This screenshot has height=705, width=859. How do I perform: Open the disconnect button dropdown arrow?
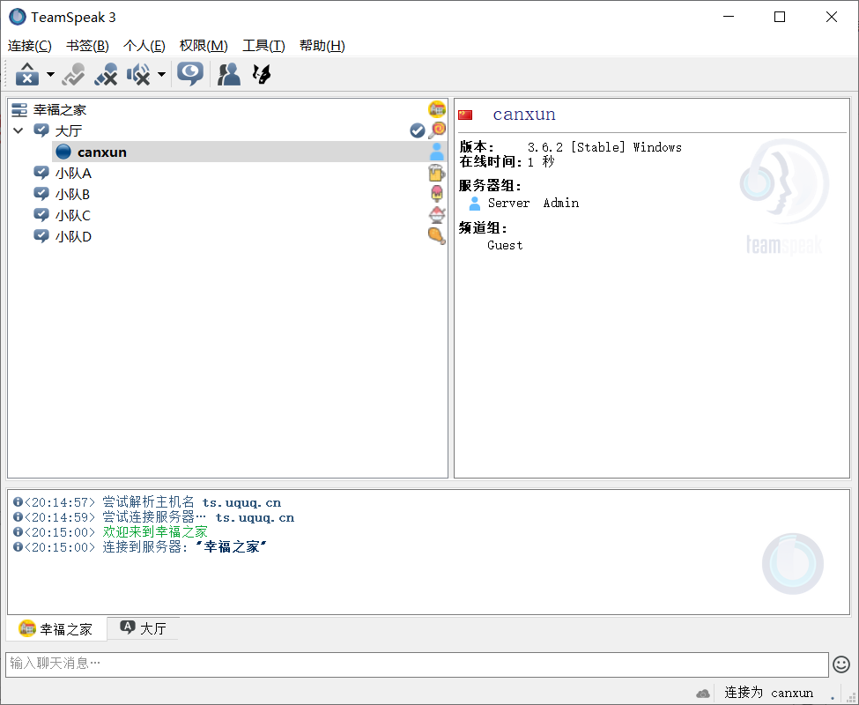(x=50, y=74)
